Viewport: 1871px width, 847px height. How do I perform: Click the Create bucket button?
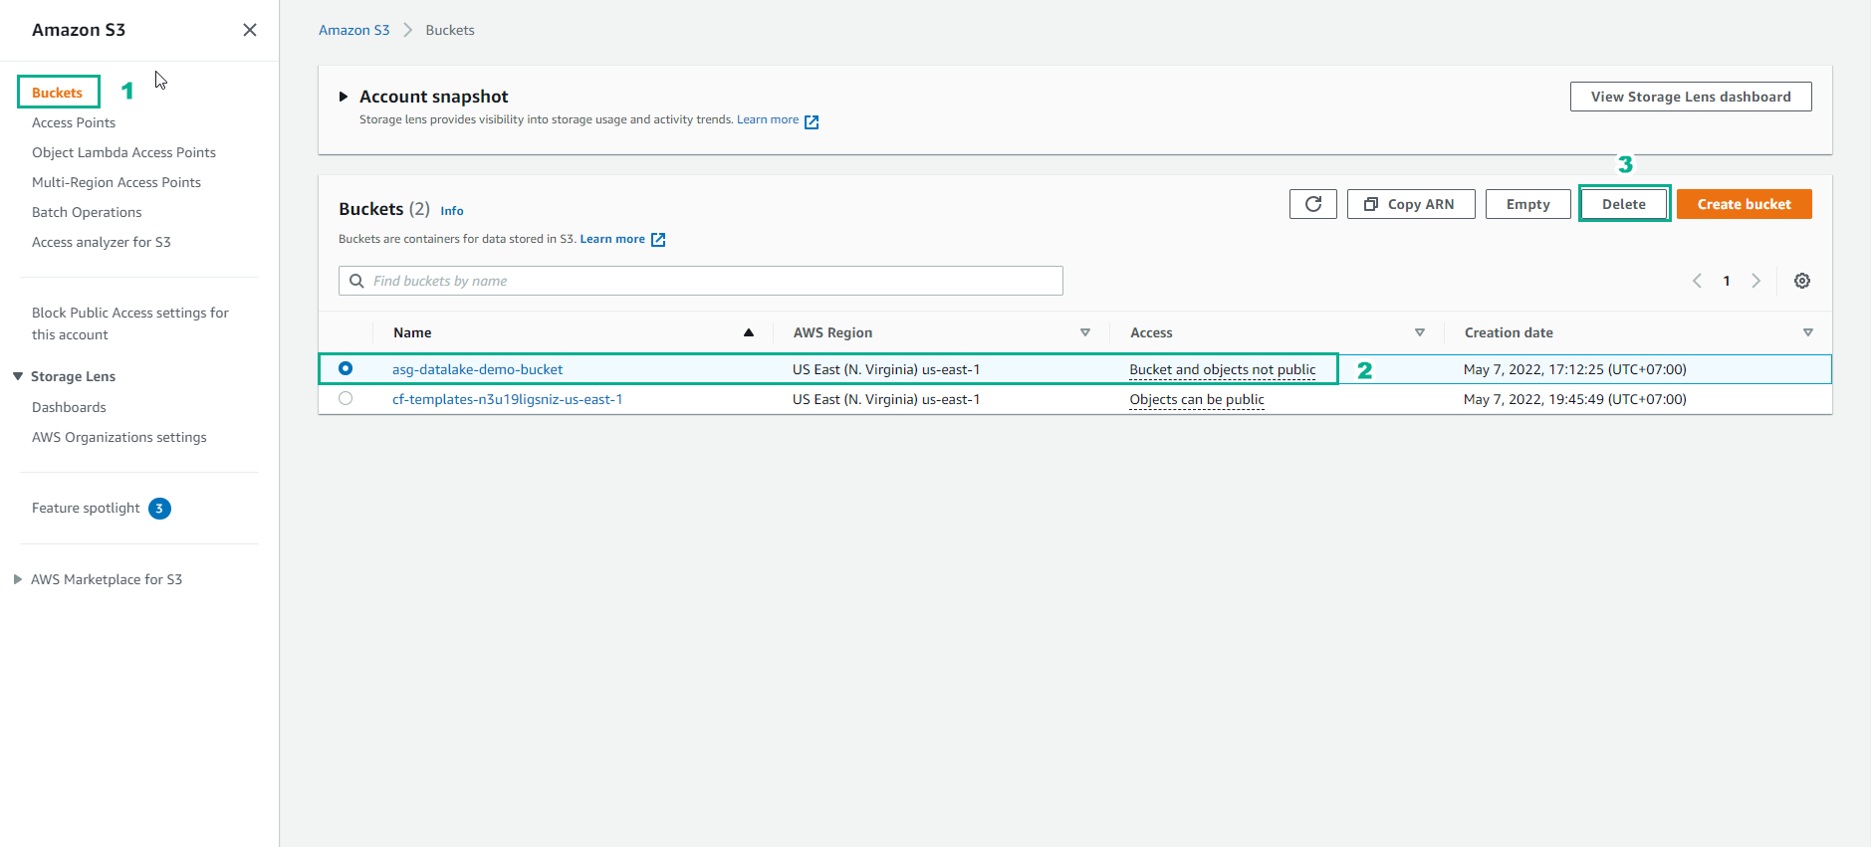click(1744, 204)
